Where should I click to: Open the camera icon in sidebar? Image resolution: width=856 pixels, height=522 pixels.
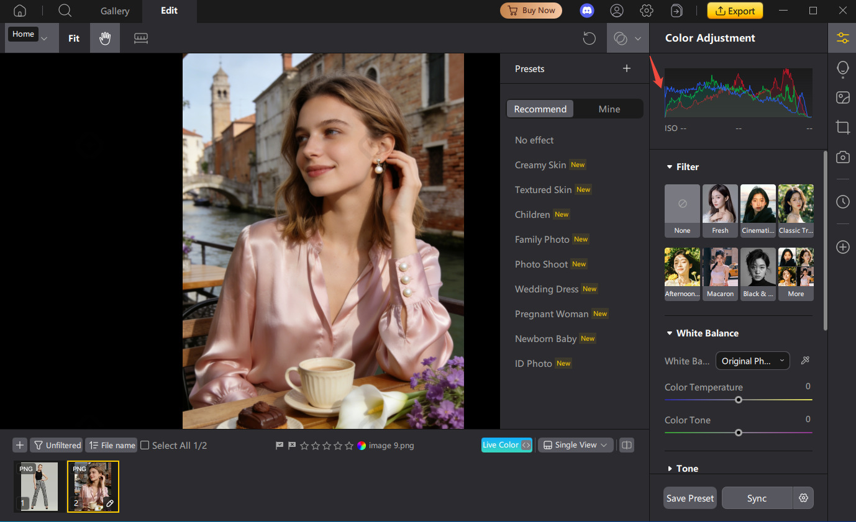pos(842,157)
